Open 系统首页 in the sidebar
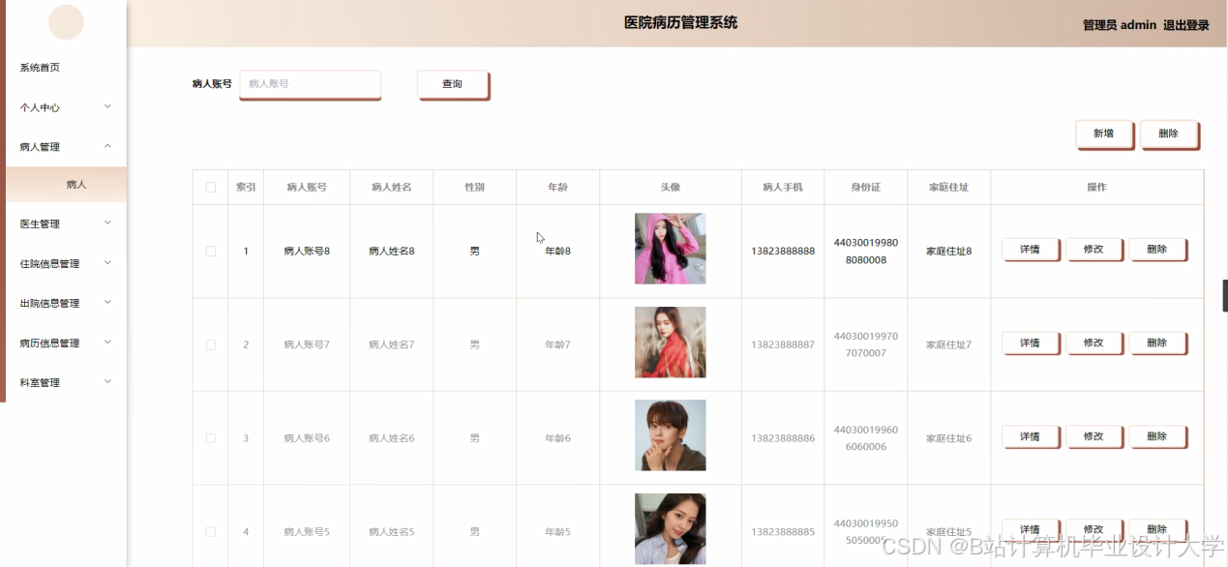1228x567 pixels. pyautogui.click(x=40, y=68)
